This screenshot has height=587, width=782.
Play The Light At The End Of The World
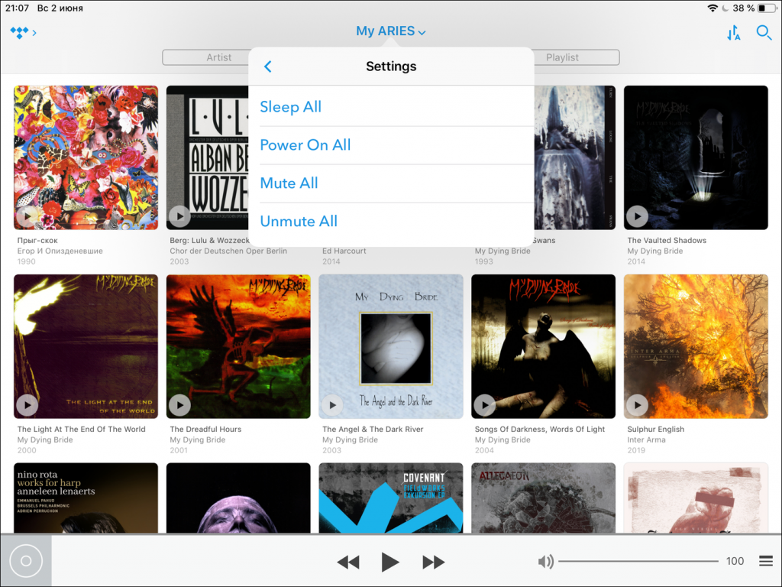27,405
